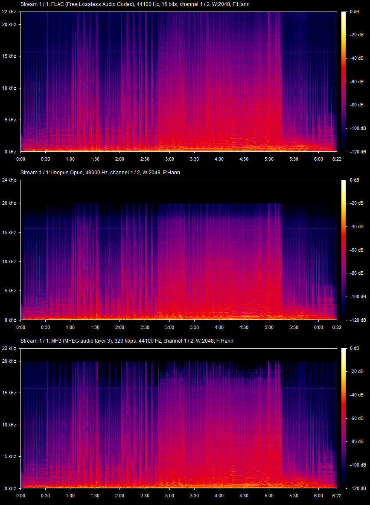Click the -60 dB label on MP3 scale
The width and height of the screenshot is (370, 505).
tap(356, 418)
